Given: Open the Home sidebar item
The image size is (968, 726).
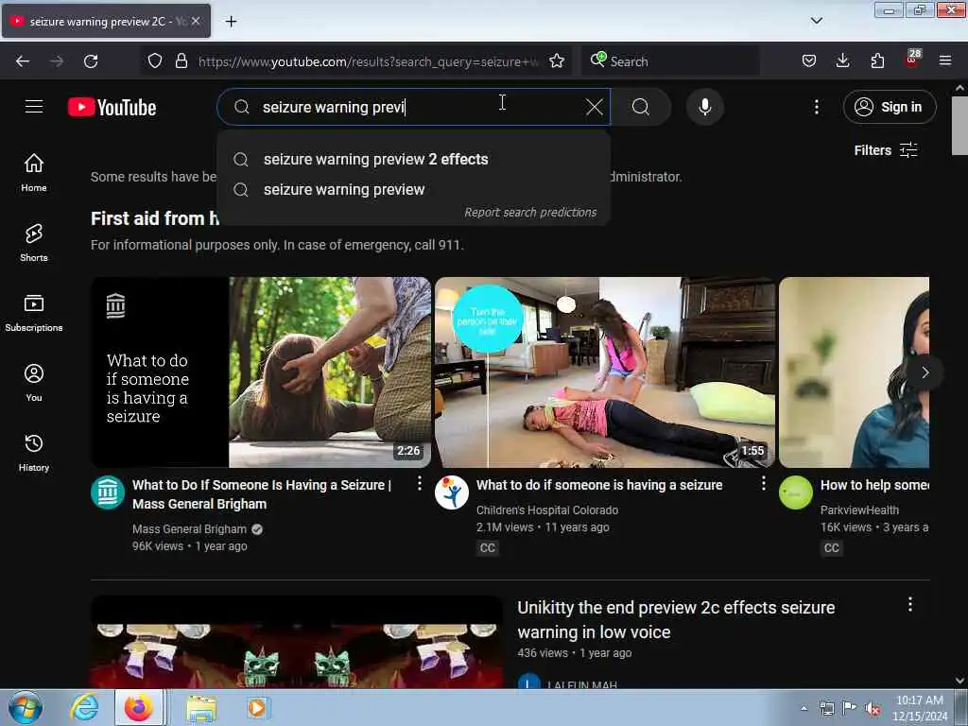Looking at the screenshot, I should pos(34,173).
